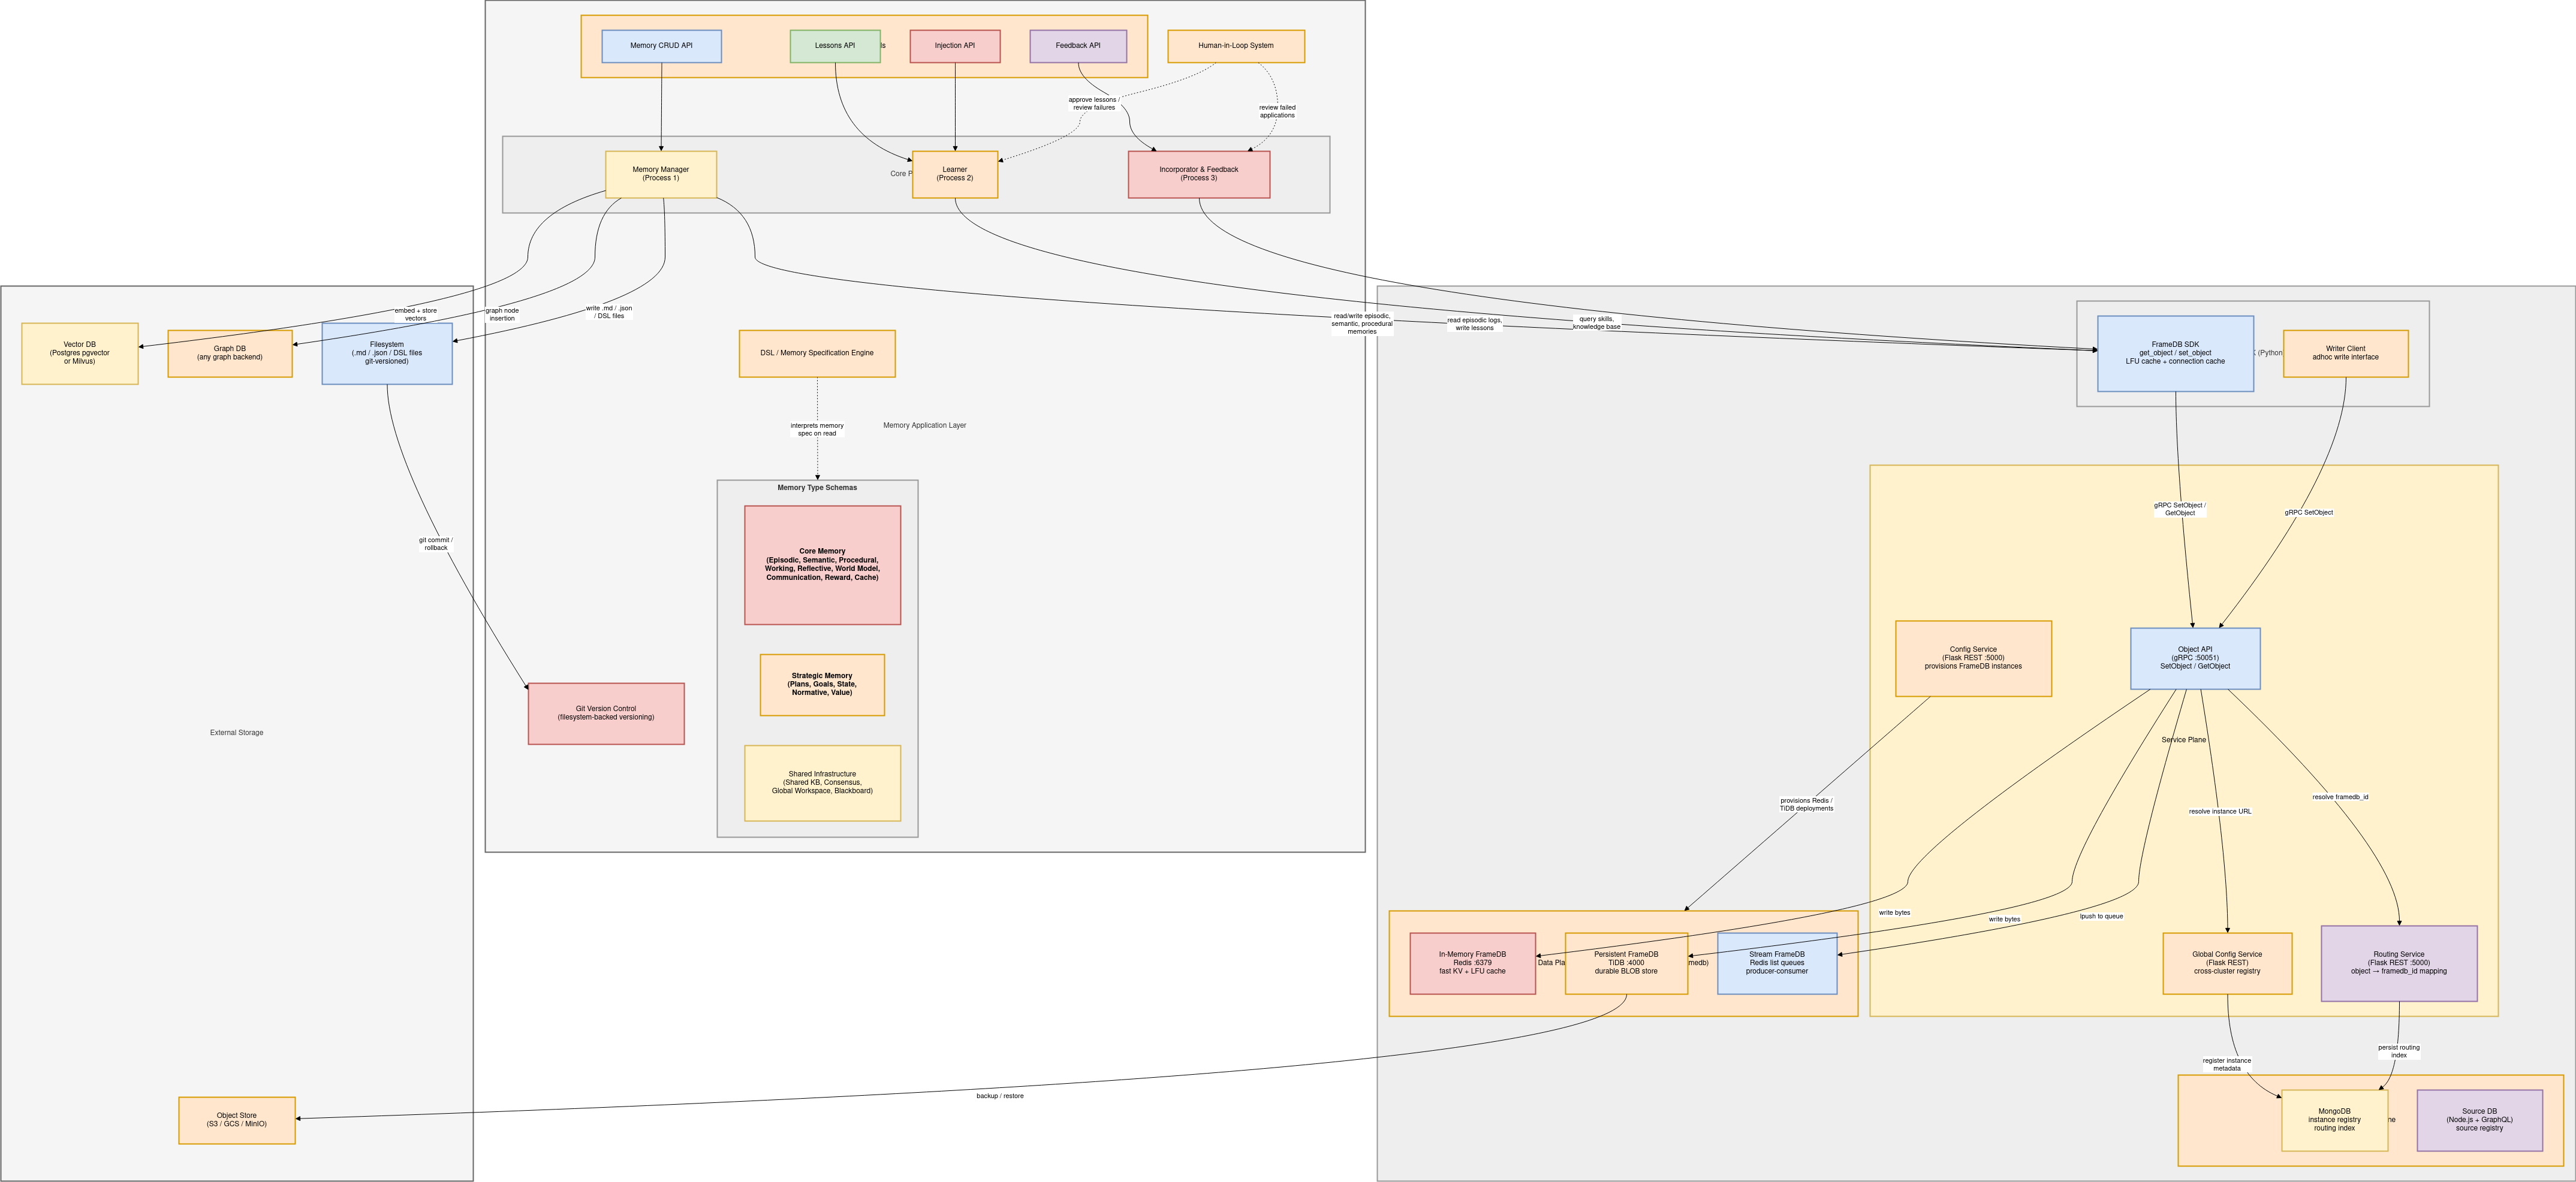The height and width of the screenshot is (1182, 2576).
Task: Click the Strategic Memory box
Action: tap(822, 684)
